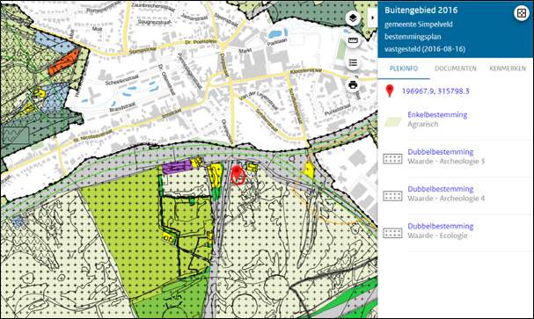This screenshot has height=319, width=534.
Task: Open Enkelbestemming Agrarisch link
Action: [x=437, y=114]
